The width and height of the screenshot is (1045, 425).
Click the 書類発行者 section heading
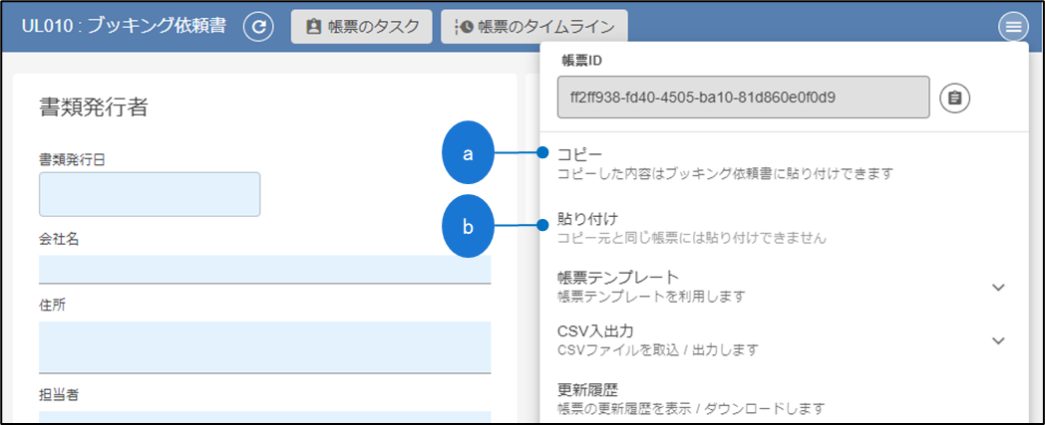(94, 107)
